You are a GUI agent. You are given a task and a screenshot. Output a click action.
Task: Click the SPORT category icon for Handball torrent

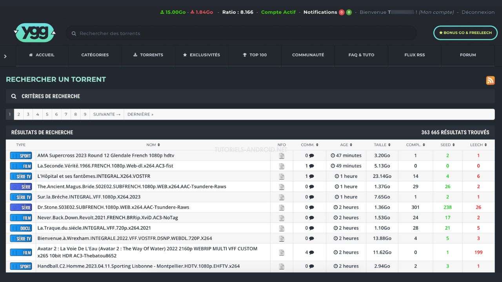click(21, 266)
